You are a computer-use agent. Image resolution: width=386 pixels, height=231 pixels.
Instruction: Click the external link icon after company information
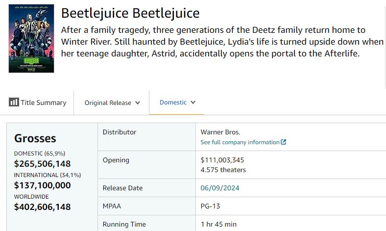pyautogui.click(x=284, y=142)
